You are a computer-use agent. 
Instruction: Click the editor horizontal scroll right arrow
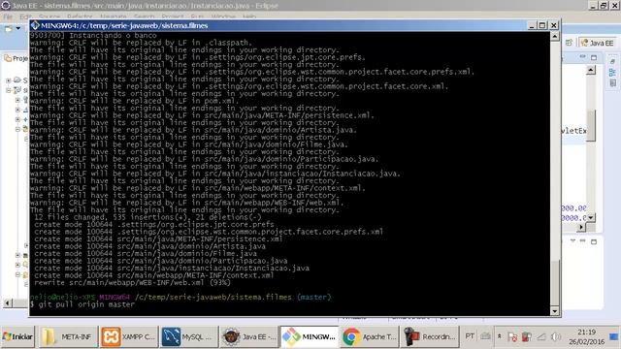[581, 227]
